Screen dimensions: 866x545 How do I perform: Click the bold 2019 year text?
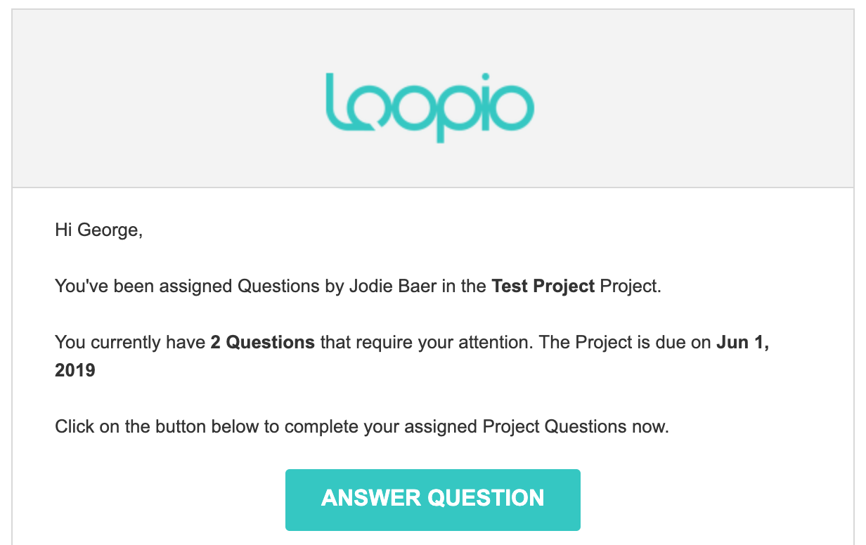point(75,370)
